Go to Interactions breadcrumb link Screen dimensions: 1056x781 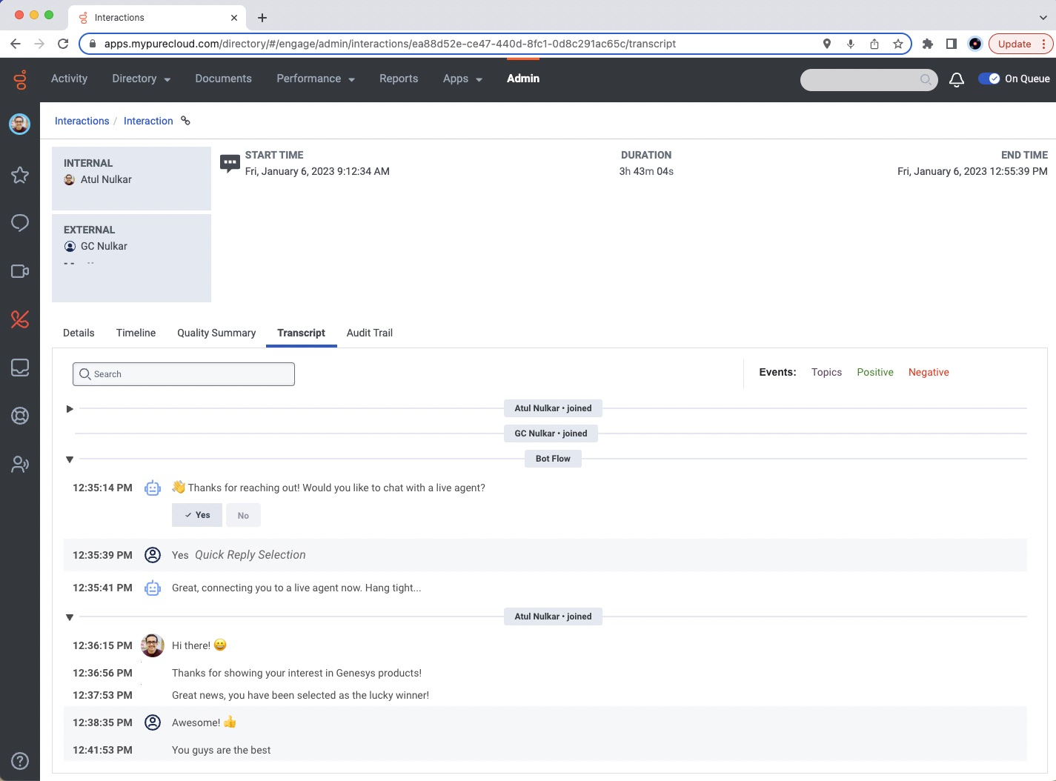[x=82, y=121]
